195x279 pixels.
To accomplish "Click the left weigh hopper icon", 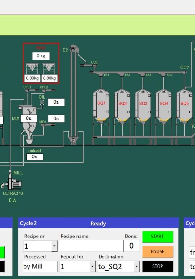I will point(32,68).
